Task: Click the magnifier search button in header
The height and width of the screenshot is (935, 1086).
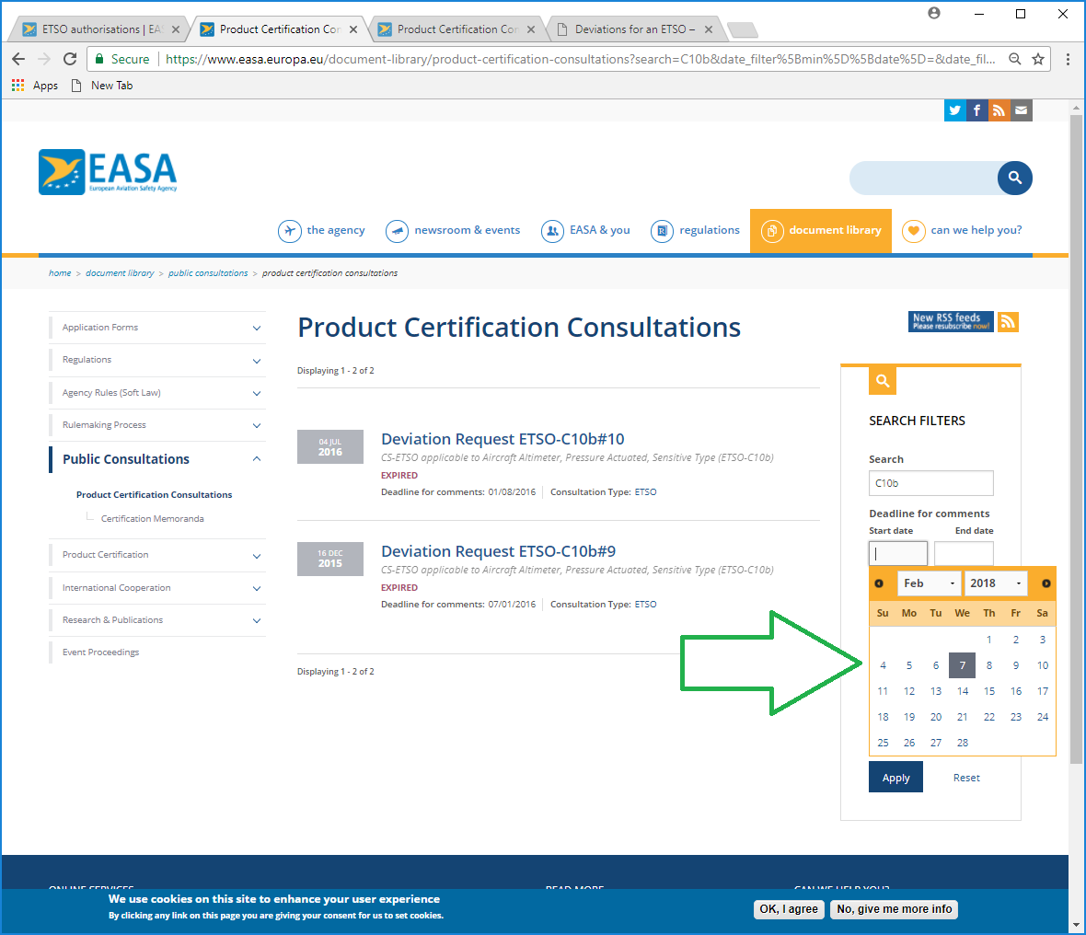Action: coord(1015,178)
